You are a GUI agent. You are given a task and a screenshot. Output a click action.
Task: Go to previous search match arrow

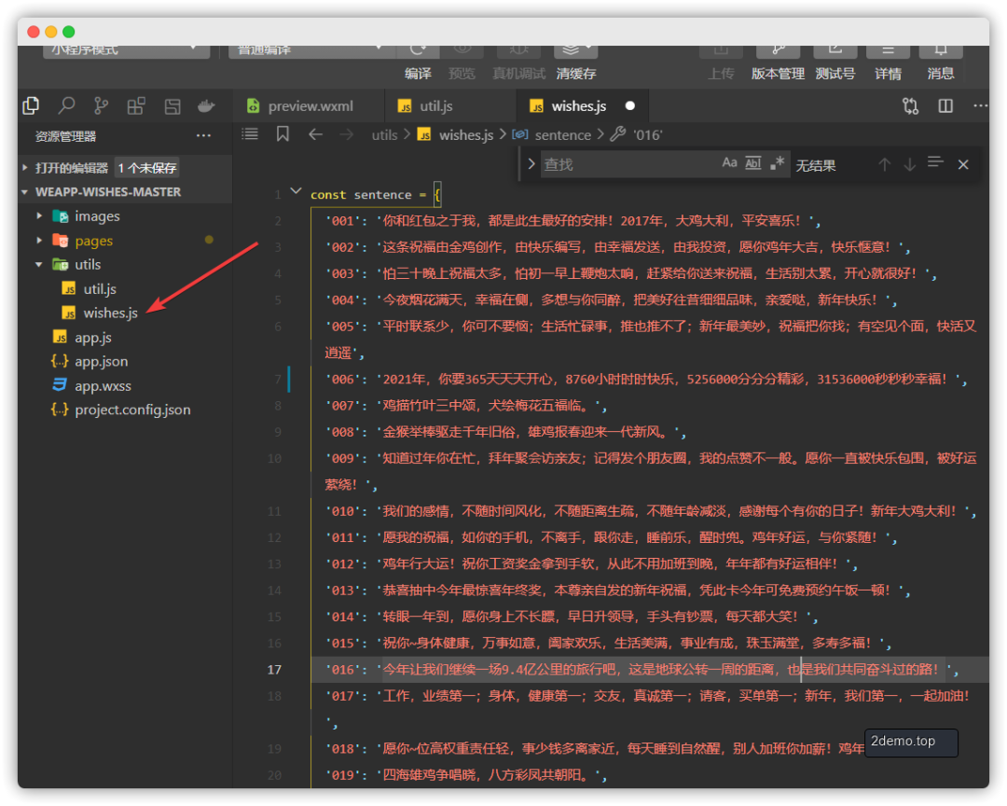884,164
